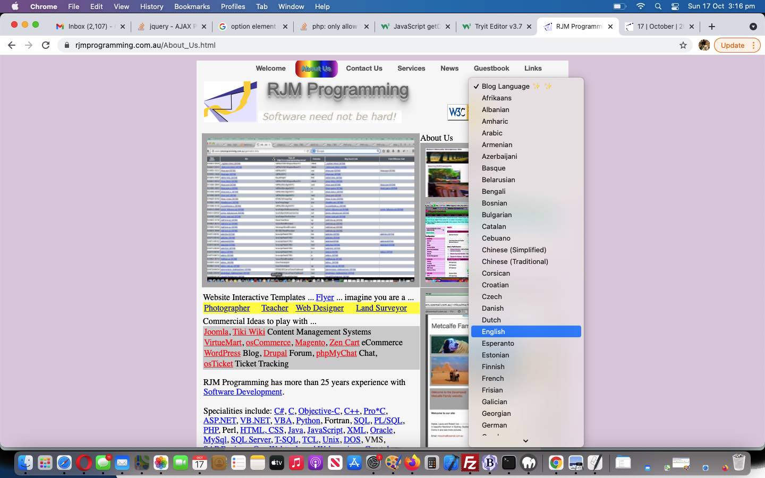Open the large spreadsheet screenshot thumbnail
765x478 pixels.
click(311, 210)
